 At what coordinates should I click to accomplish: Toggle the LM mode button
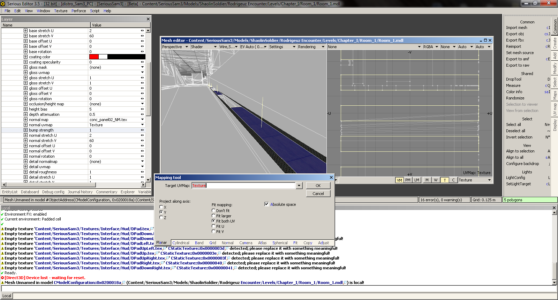click(x=417, y=180)
